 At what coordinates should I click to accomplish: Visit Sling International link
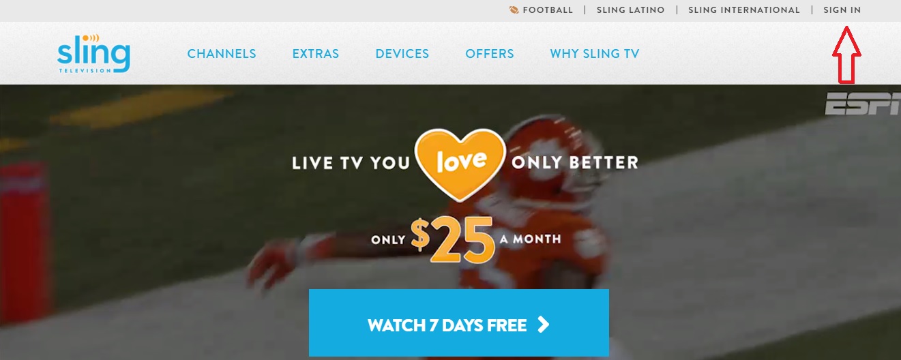coord(744,10)
